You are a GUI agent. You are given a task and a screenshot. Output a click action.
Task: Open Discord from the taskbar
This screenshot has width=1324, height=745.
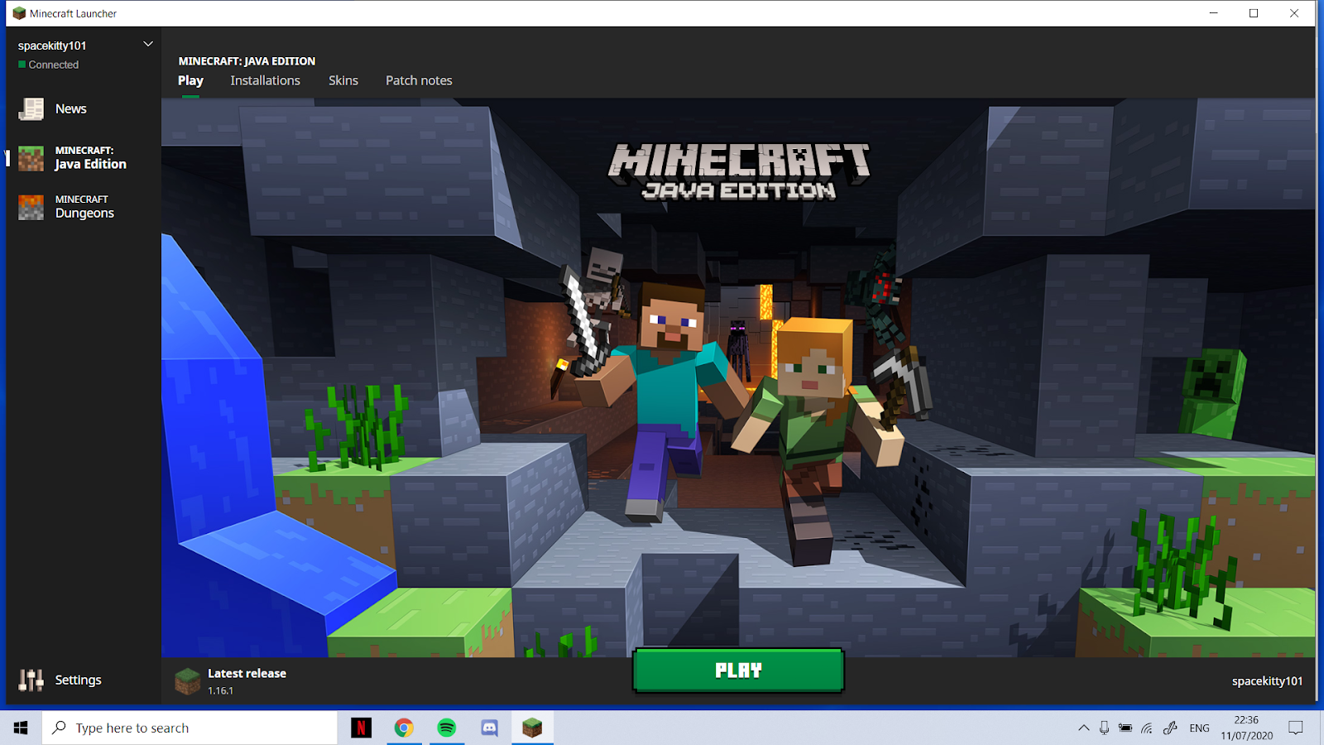coord(490,728)
